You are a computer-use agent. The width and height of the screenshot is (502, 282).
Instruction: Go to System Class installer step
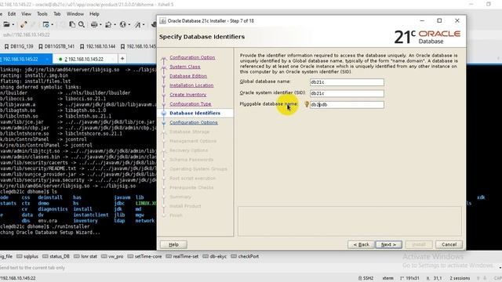coord(185,67)
